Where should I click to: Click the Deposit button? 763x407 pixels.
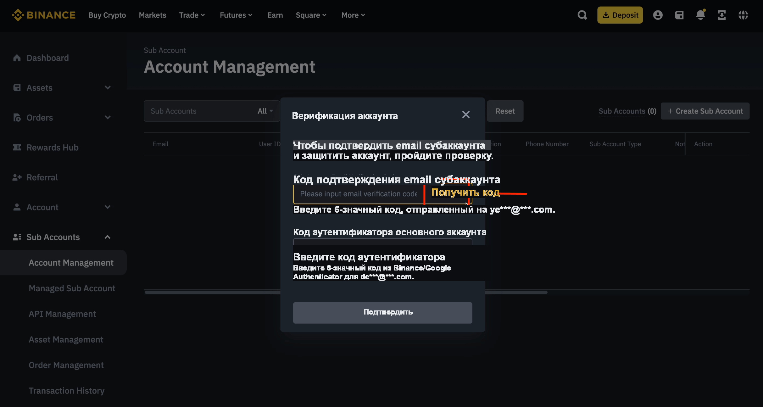pyautogui.click(x=620, y=15)
